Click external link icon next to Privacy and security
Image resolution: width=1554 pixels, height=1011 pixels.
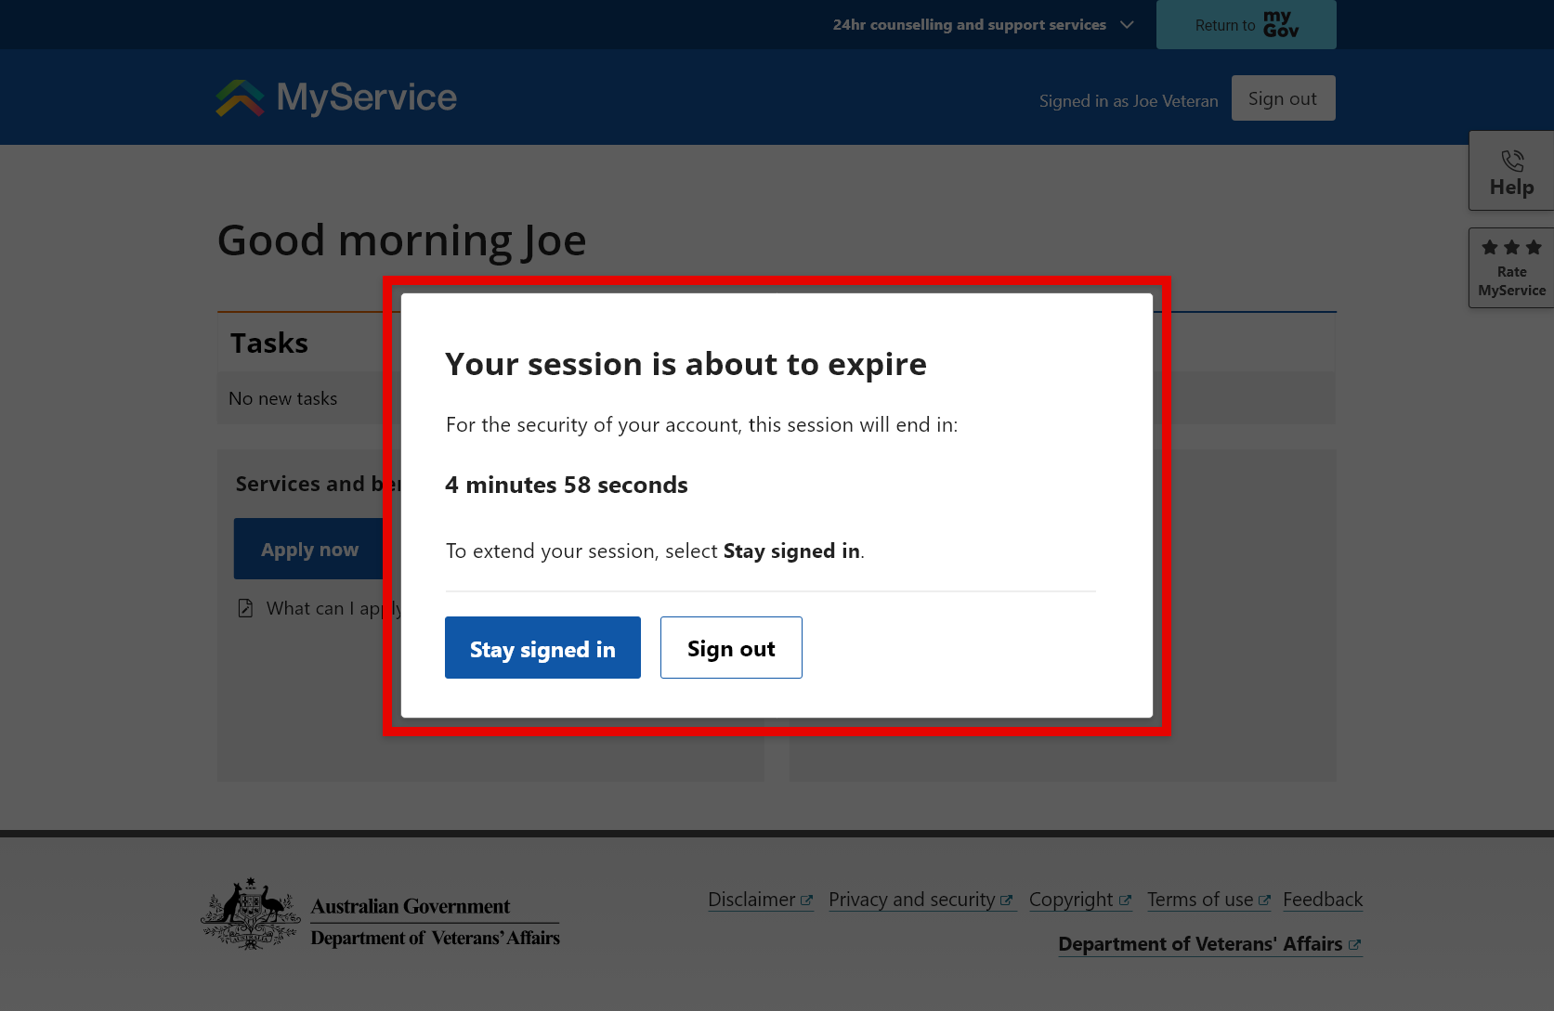[1006, 901]
